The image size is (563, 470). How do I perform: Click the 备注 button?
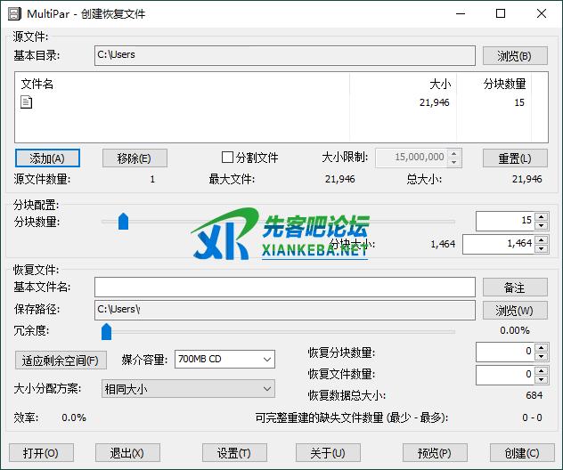[x=515, y=288]
